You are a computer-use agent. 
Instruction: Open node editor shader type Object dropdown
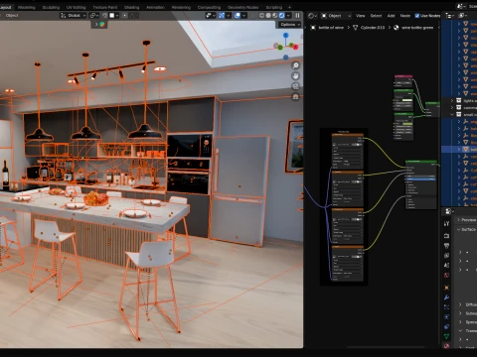click(x=335, y=16)
